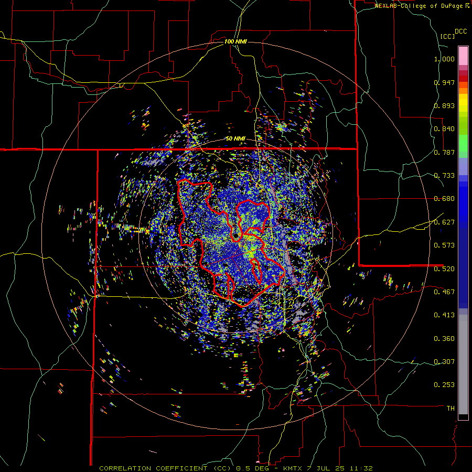472x472 pixels.
Task: Click the [CC] legend unit label
Action: [x=447, y=36]
